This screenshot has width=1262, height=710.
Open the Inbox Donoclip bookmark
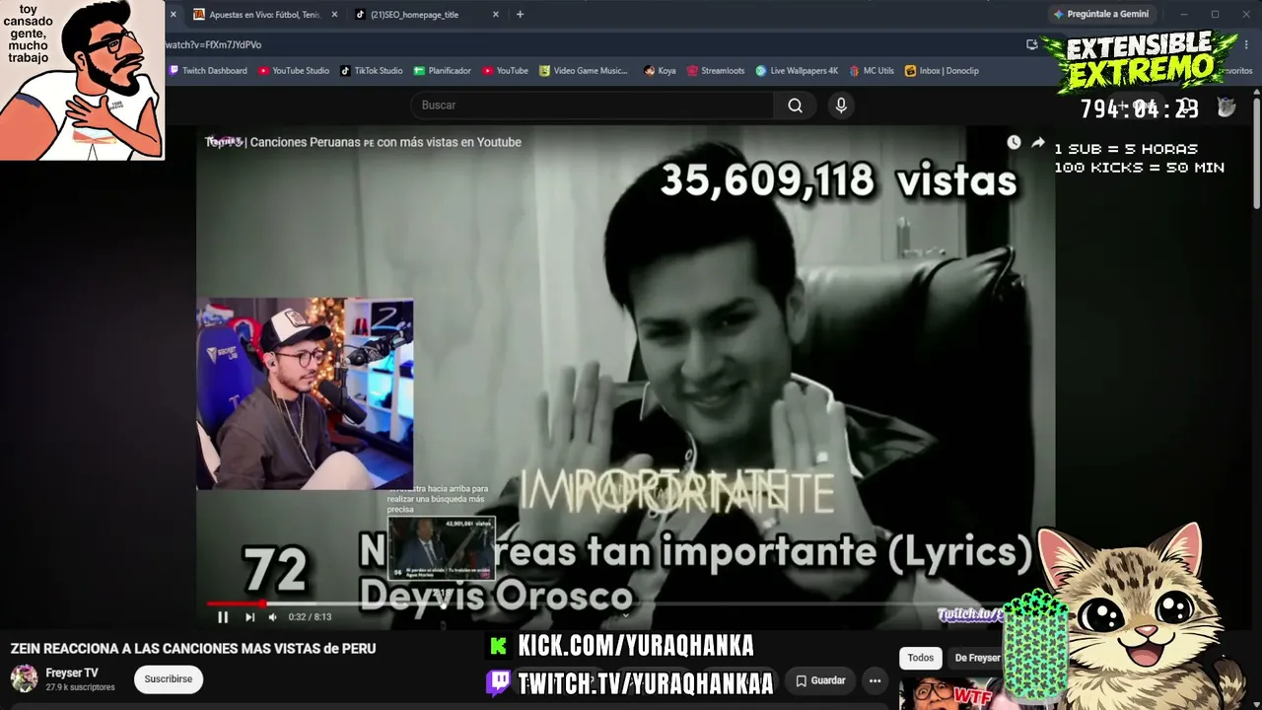942,71
